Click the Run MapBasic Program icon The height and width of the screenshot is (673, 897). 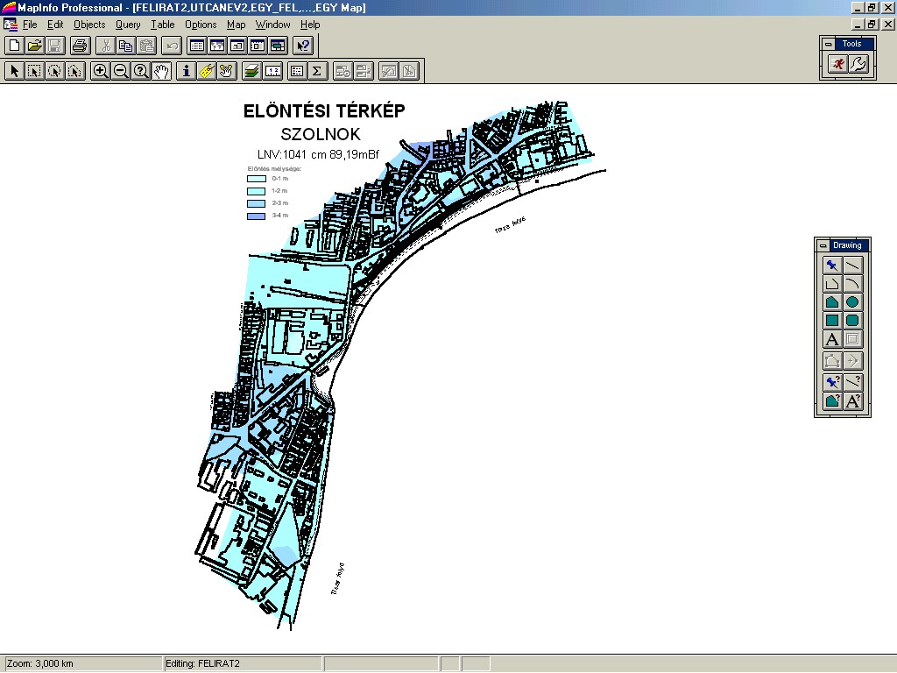click(838, 63)
